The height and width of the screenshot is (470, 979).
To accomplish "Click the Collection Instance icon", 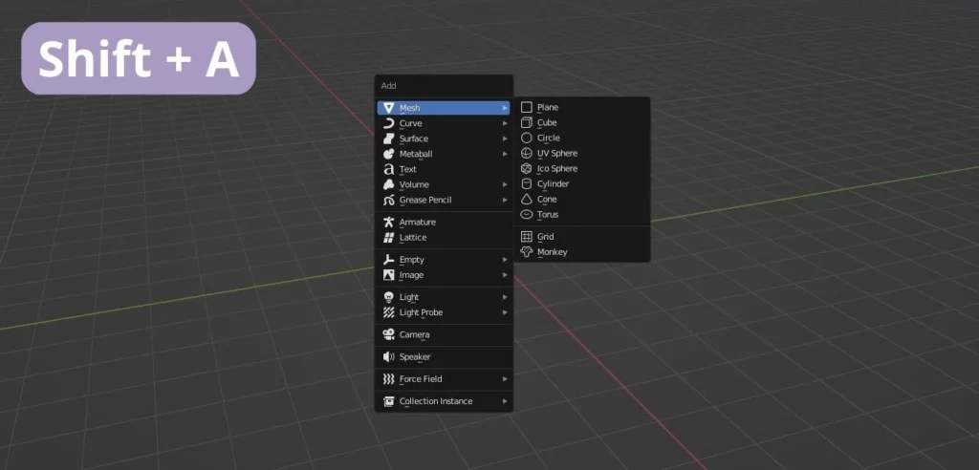I will (389, 401).
